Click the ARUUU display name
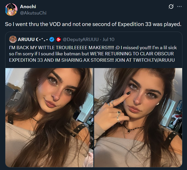Screen dimensions: 187x170 tap(26, 40)
